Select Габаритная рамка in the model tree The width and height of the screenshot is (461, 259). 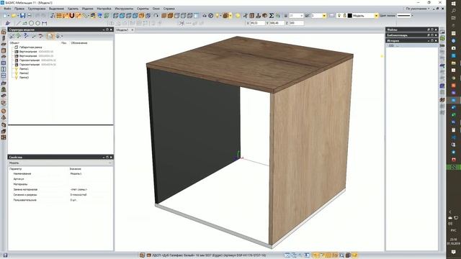[30, 47]
